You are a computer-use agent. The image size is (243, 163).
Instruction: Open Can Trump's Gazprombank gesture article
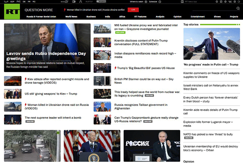click(x=146, y=119)
